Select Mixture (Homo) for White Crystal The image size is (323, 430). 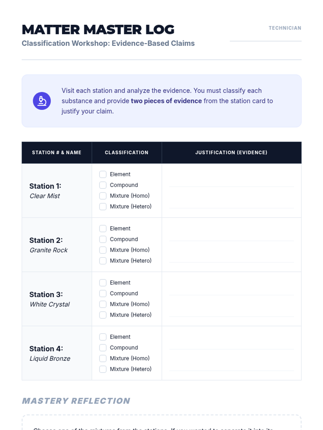click(x=103, y=304)
